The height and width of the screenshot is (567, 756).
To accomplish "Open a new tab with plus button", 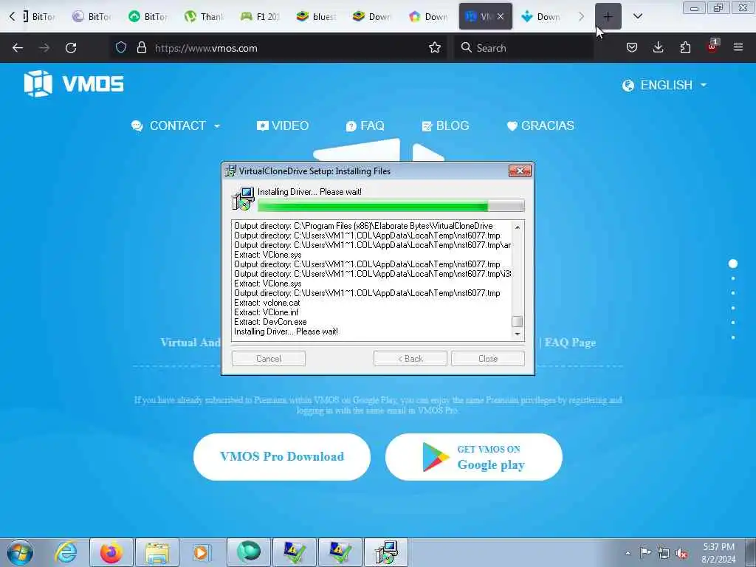I will pos(608,16).
